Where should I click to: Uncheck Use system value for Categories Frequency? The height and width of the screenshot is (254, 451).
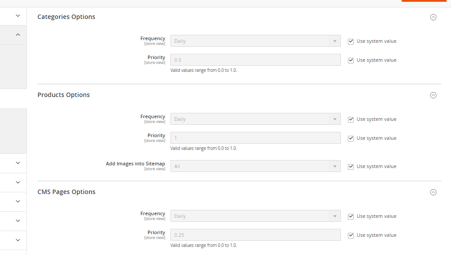click(x=351, y=41)
